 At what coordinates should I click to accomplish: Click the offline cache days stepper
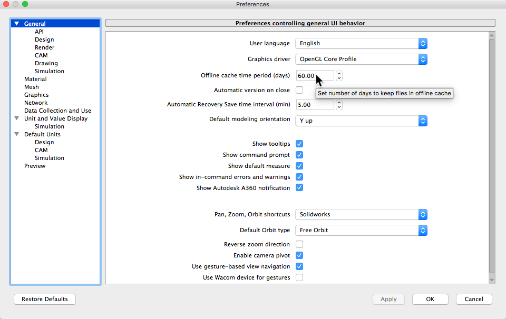click(x=339, y=76)
